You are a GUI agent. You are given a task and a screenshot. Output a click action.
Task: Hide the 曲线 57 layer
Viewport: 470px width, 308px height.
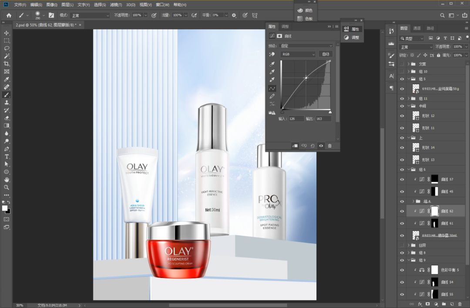point(402,179)
